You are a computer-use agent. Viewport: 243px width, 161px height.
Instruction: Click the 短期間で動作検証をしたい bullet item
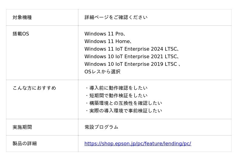118,96
